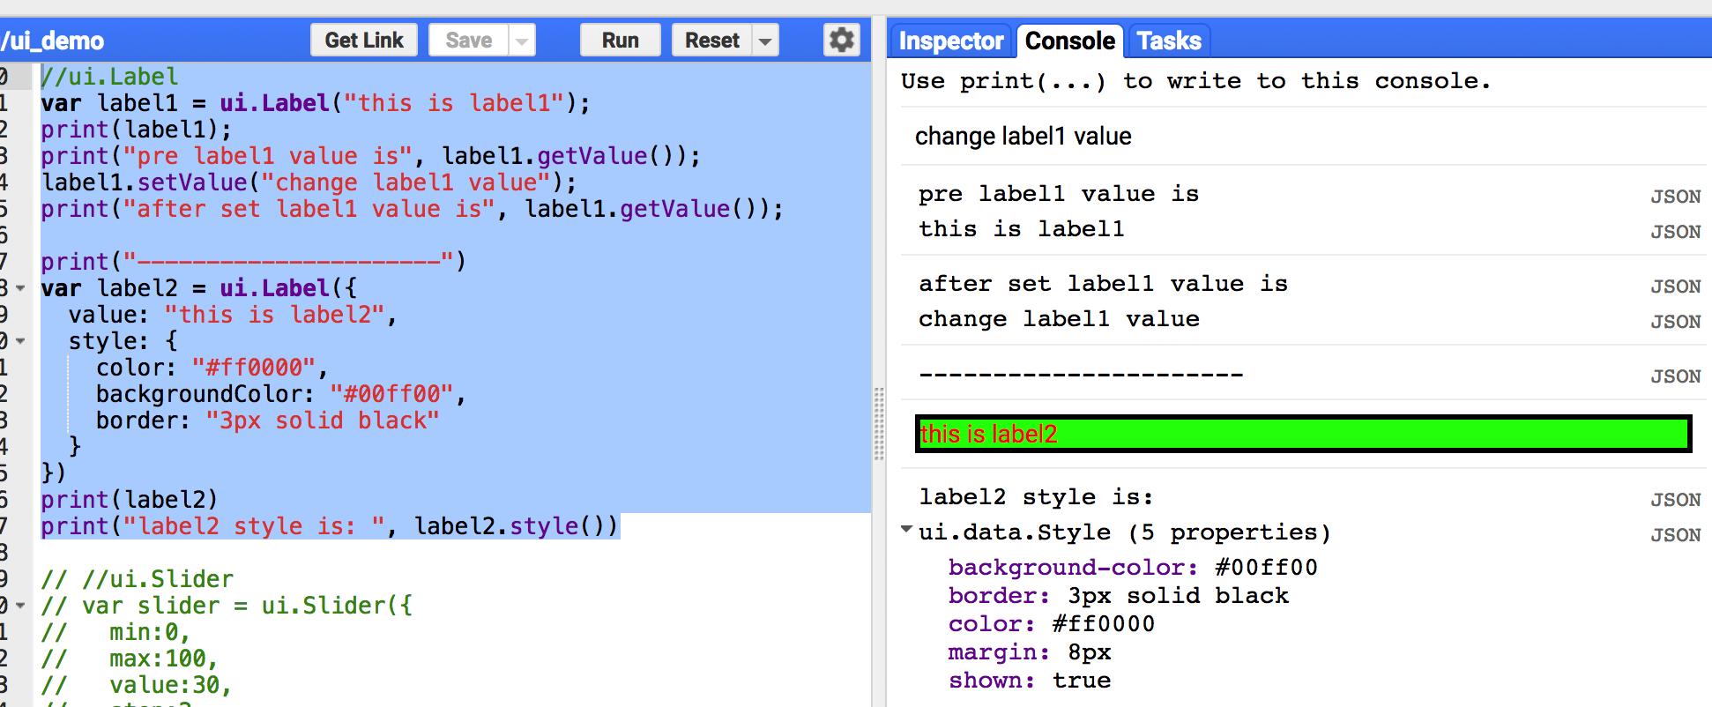Viewport: 1712px width, 707px height.
Task: Click the Save button
Action: pos(468,41)
